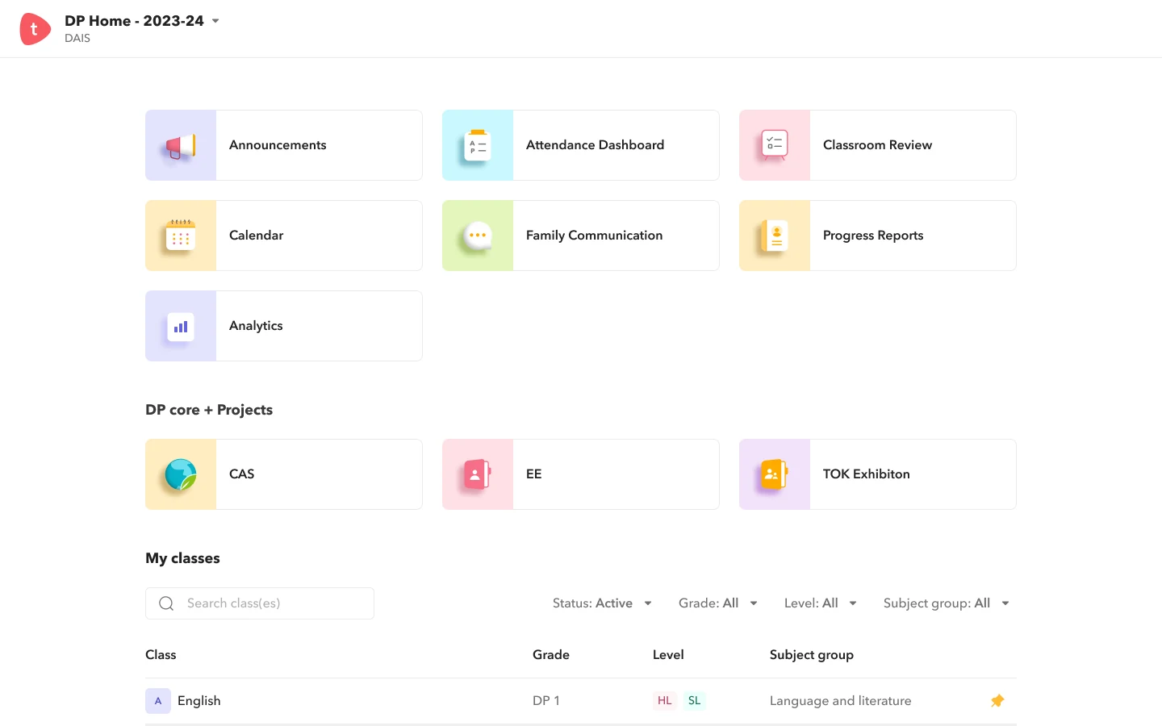Viewport: 1162px width, 726px height.
Task: Open the Subject group: All filter
Action: coord(947,603)
